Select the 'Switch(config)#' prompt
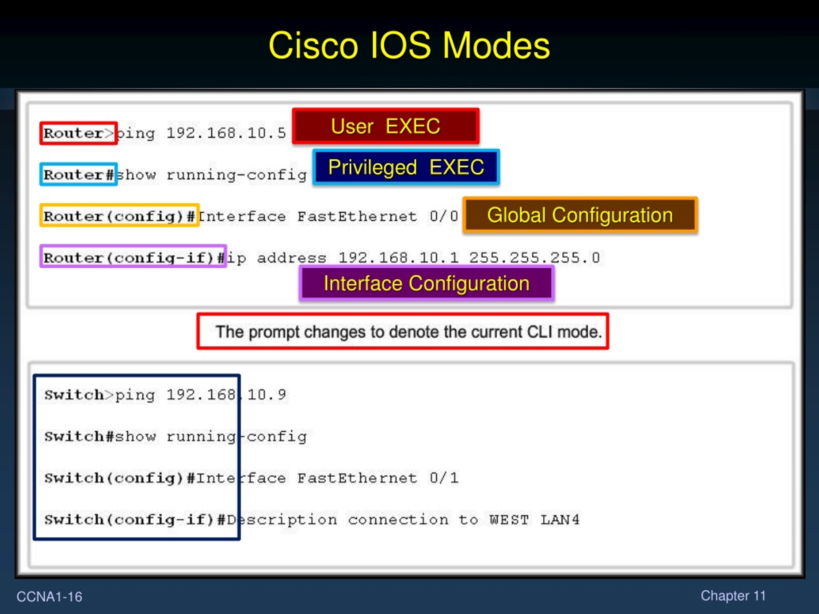Image resolution: width=819 pixels, height=614 pixels. pyautogui.click(x=120, y=478)
